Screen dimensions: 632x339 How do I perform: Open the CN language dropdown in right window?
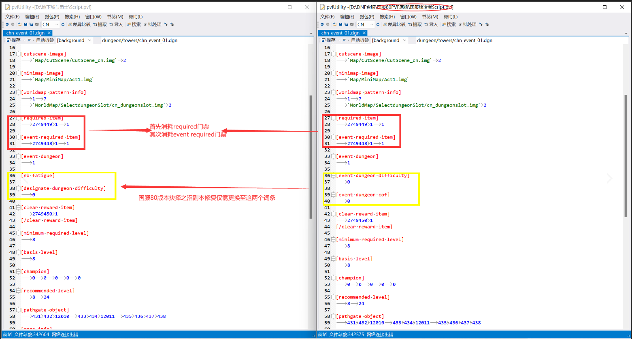point(372,24)
